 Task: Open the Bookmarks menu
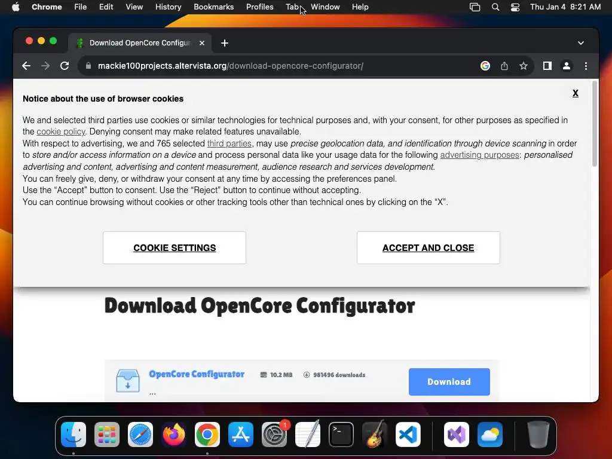tap(213, 7)
